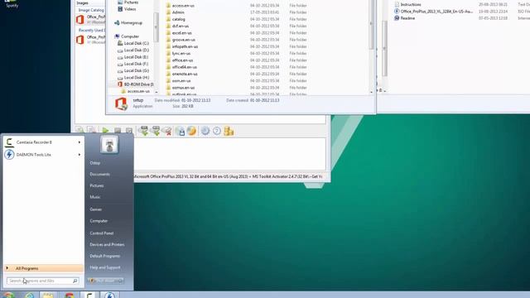Click the Spotify desktop shortcut
The height and width of the screenshot is (298, 530).
12,3
